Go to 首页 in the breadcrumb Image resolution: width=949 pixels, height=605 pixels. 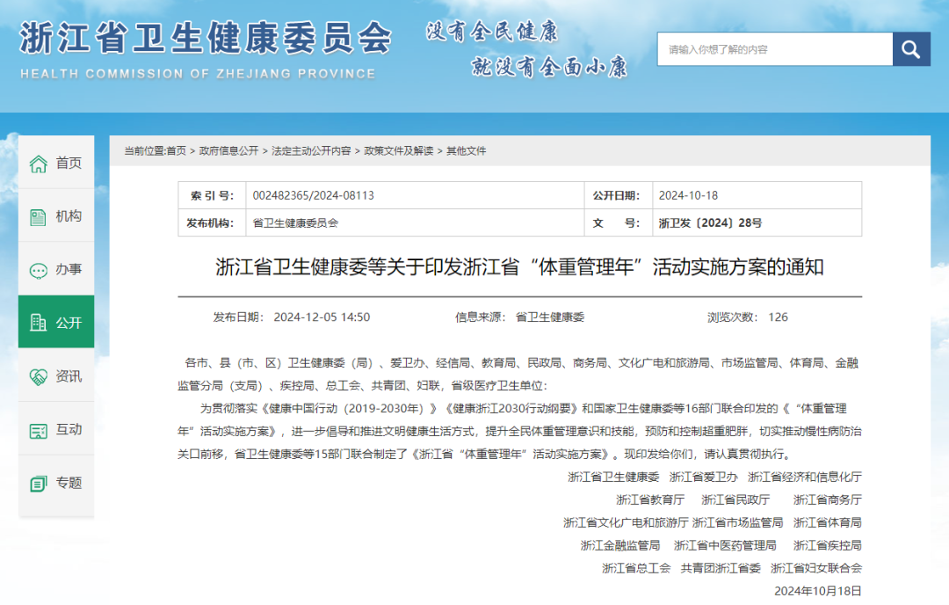click(176, 150)
